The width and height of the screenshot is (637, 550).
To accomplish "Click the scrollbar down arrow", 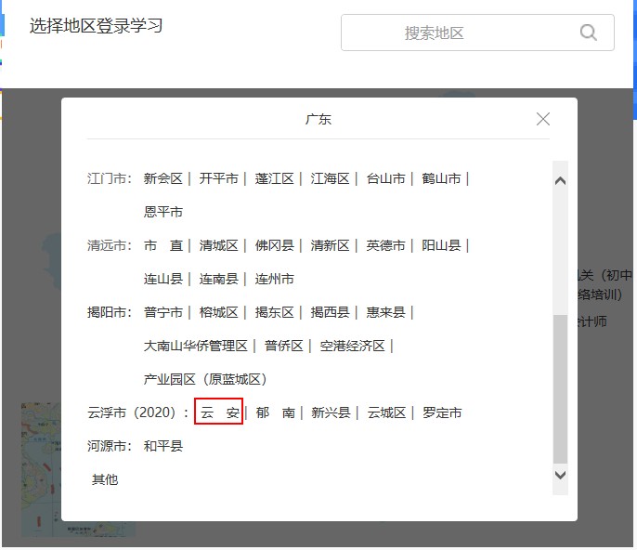I will 560,475.
